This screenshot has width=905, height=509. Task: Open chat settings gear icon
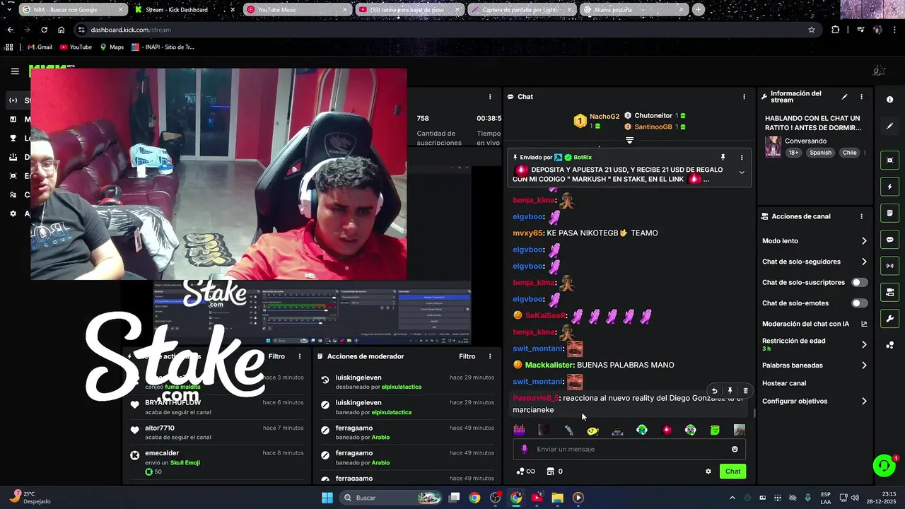coord(708,472)
